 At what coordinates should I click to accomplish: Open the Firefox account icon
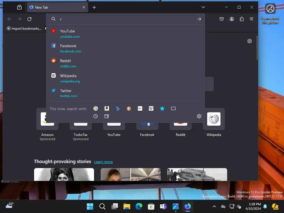(x=232, y=19)
